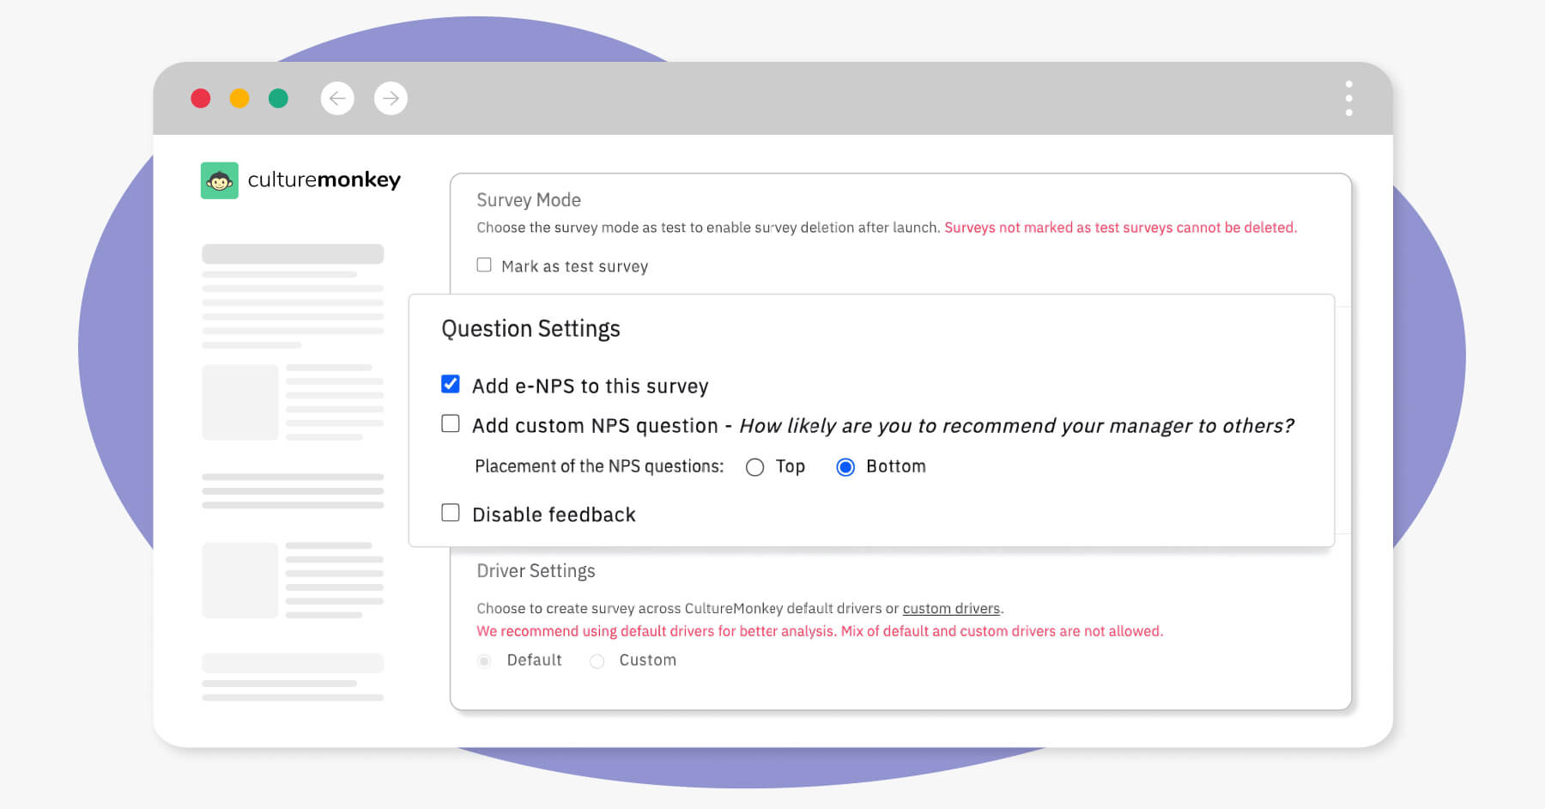Click the green window maximize dot
1545x809 pixels.
[x=278, y=99]
